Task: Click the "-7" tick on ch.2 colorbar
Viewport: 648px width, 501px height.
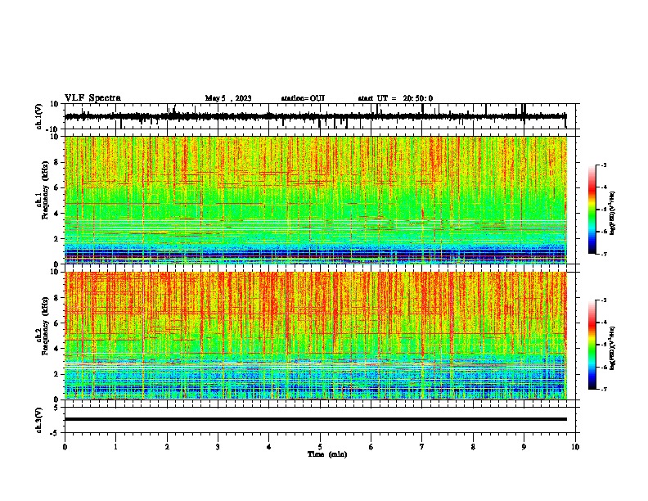Action: [x=603, y=389]
